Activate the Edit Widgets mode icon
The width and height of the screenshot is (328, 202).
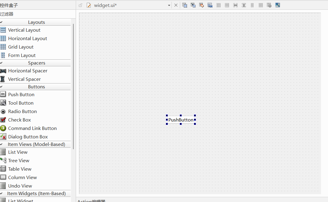point(184,5)
